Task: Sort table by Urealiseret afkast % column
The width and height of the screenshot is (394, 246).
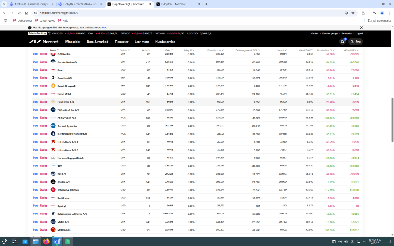Action: pos(324,50)
